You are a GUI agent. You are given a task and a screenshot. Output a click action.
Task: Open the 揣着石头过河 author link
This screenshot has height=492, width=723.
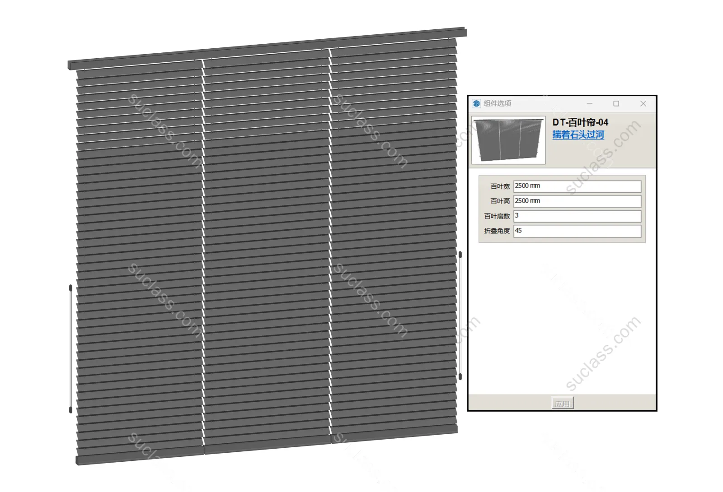click(578, 135)
